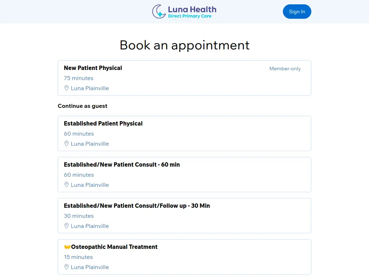The height and width of the screenshot is (277, 369).
Task: Click Luna Plainville on the New Patient Physical card
Action: tap(90, 88)
